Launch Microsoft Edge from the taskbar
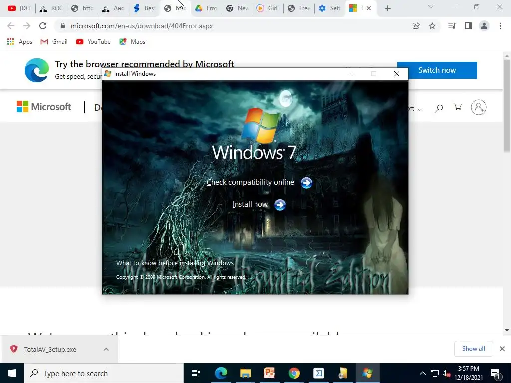This screenshot has width=511, height=383. pos(221,373)
